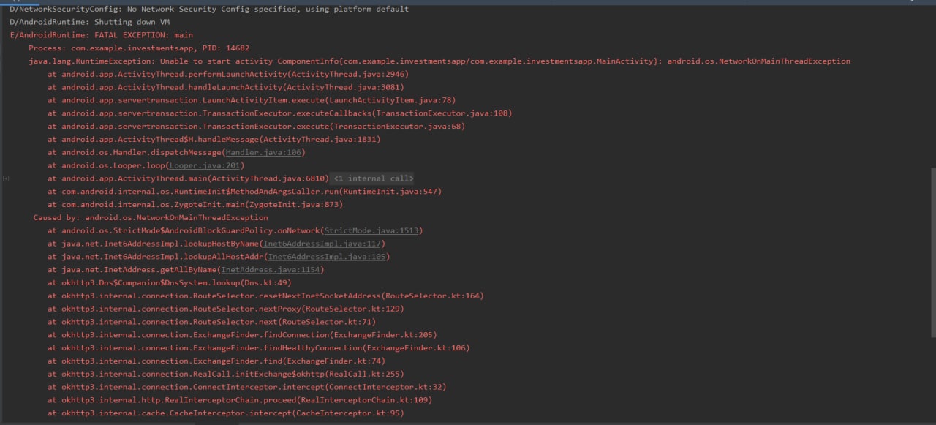This screenshot has width=936, height=425.
Task: Click the RouteSelector.resetNextInetSocketAddress frame
Action: [x=266, y=296]
